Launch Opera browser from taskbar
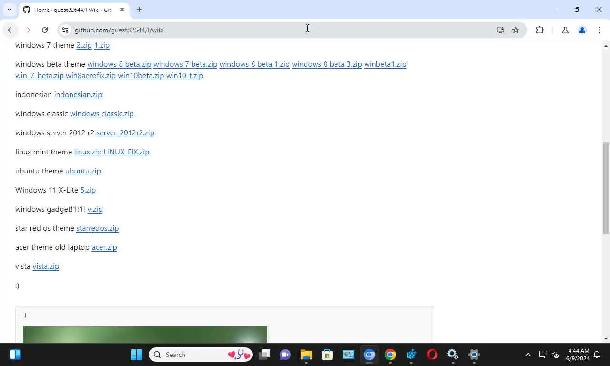Screen dimensions: 610x366 [432, 355]
